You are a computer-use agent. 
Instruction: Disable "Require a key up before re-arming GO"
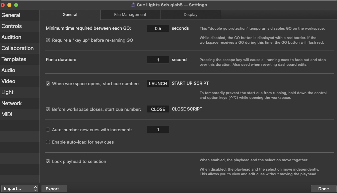tap(48, 40)
